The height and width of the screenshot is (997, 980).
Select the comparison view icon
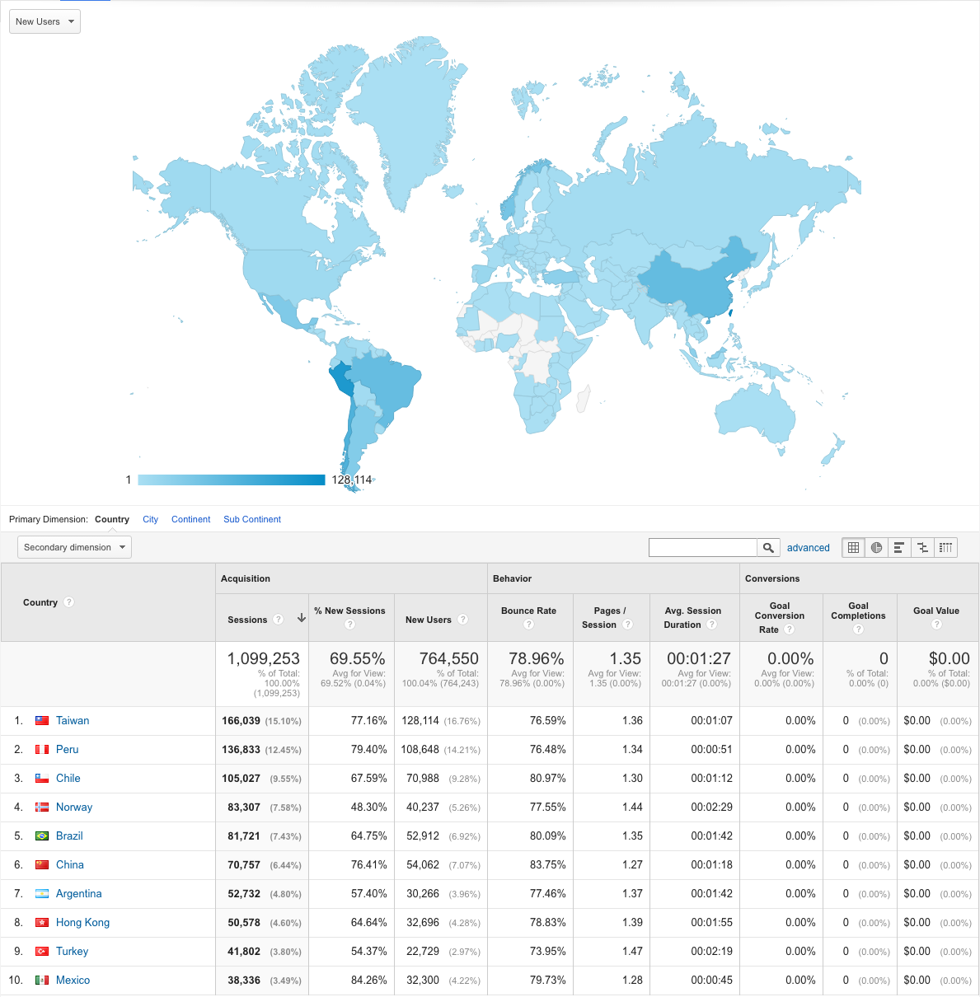[922, 547]
